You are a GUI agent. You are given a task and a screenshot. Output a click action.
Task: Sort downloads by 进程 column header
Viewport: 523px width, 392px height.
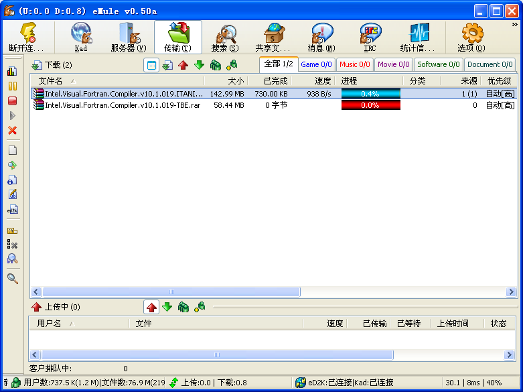coord(369,81)
